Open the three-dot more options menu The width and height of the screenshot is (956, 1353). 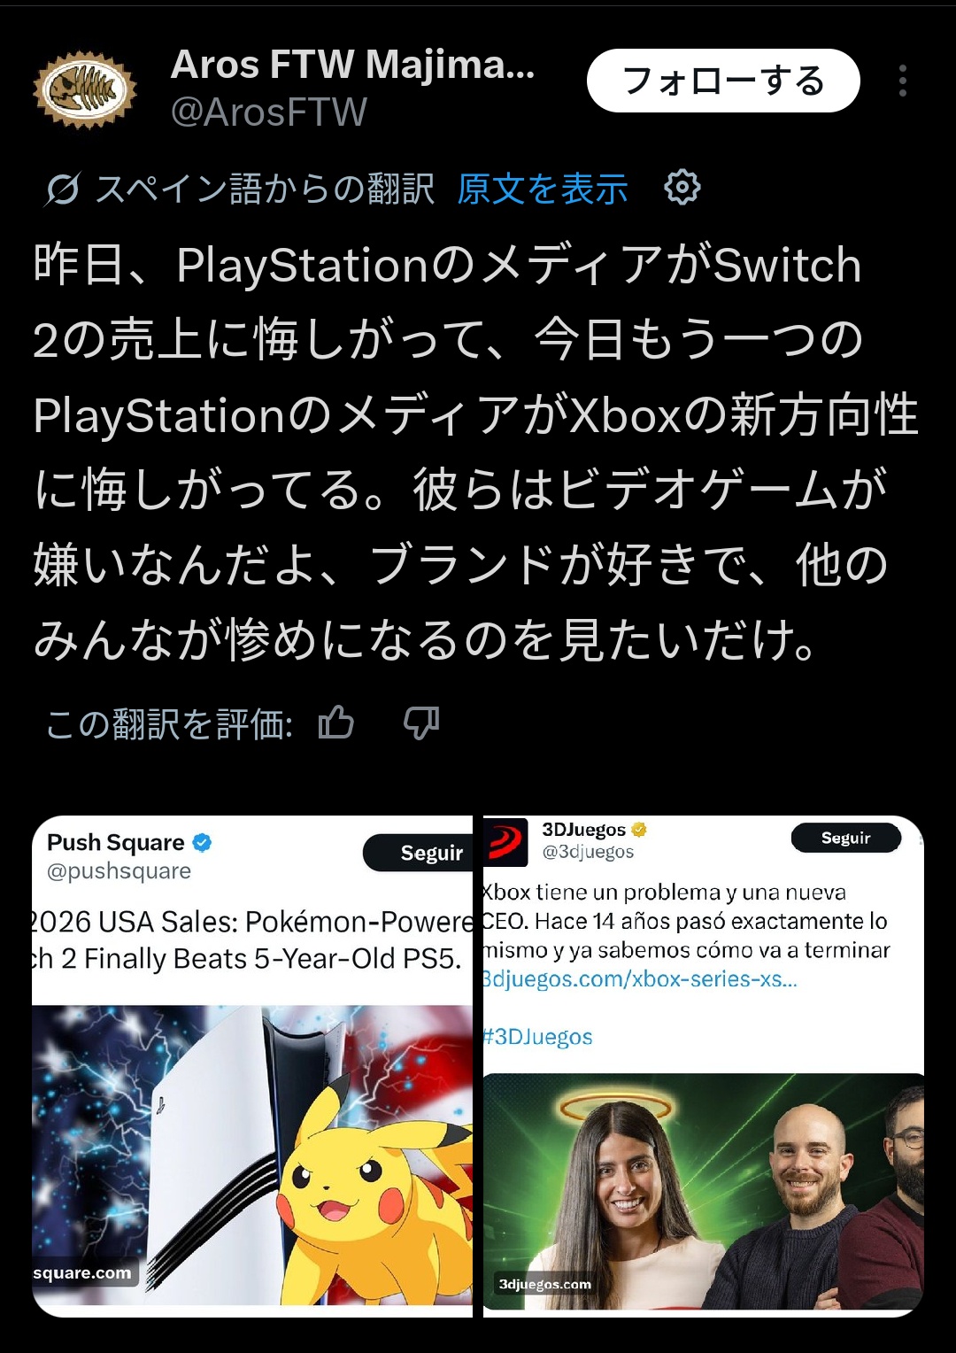pos(902,81)
